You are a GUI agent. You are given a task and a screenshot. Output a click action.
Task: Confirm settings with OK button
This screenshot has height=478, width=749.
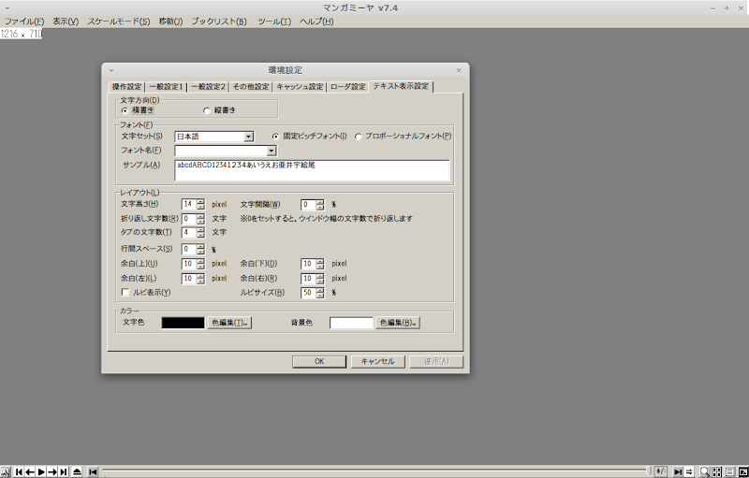(319, 362)
